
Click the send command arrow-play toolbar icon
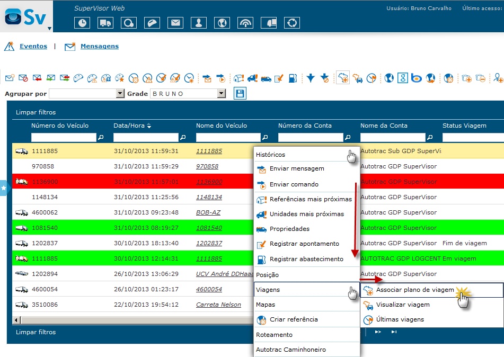tap(221, 78)
